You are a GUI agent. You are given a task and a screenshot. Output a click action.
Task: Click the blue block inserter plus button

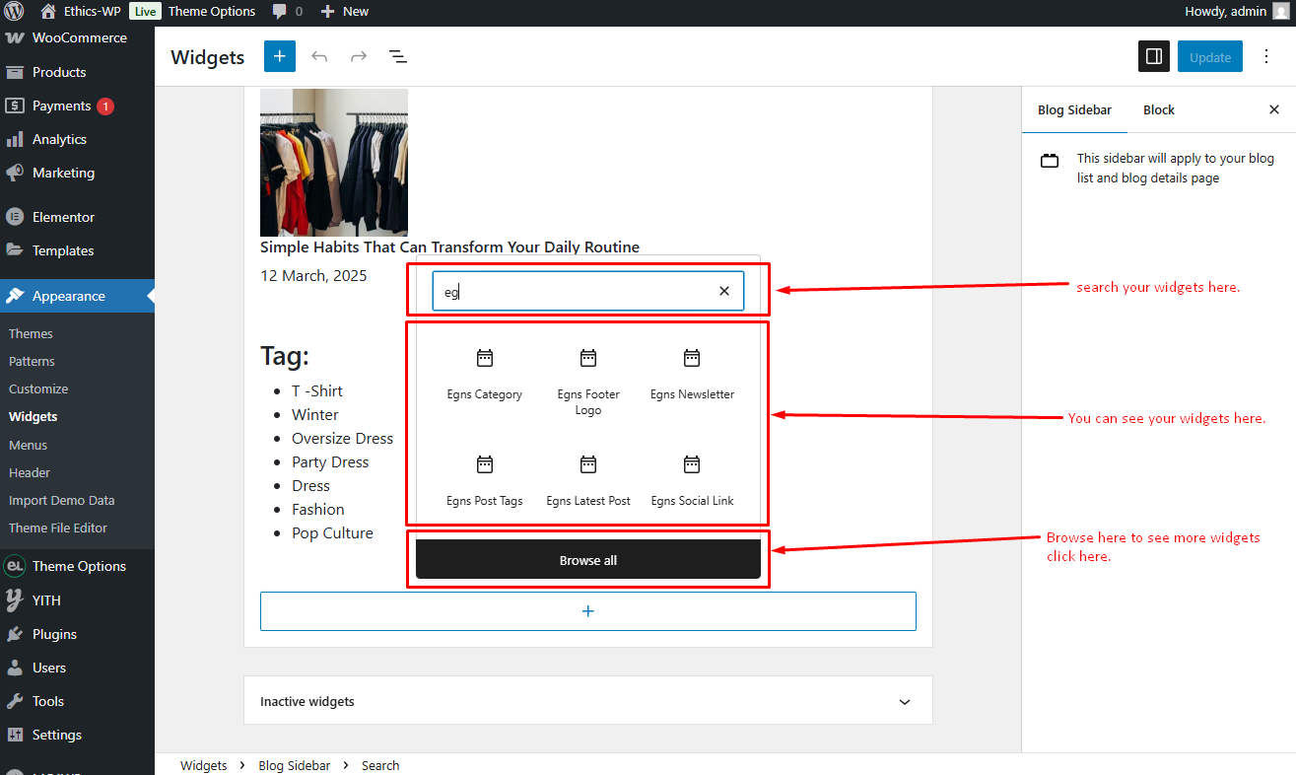click(280, 56)
